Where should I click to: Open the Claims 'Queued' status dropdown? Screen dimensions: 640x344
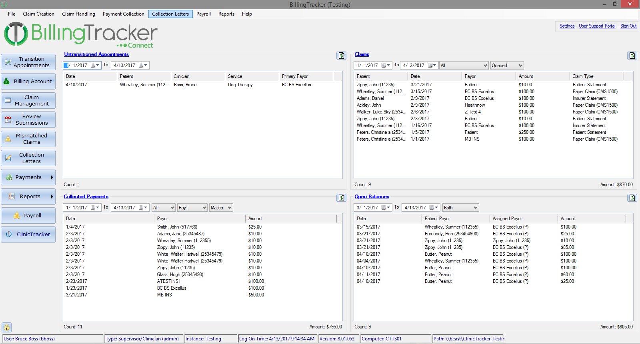[x=520, y=66]
